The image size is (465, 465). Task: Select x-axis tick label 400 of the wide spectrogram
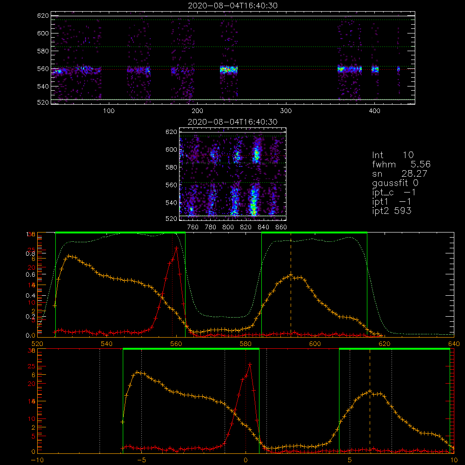click(374, 111)
